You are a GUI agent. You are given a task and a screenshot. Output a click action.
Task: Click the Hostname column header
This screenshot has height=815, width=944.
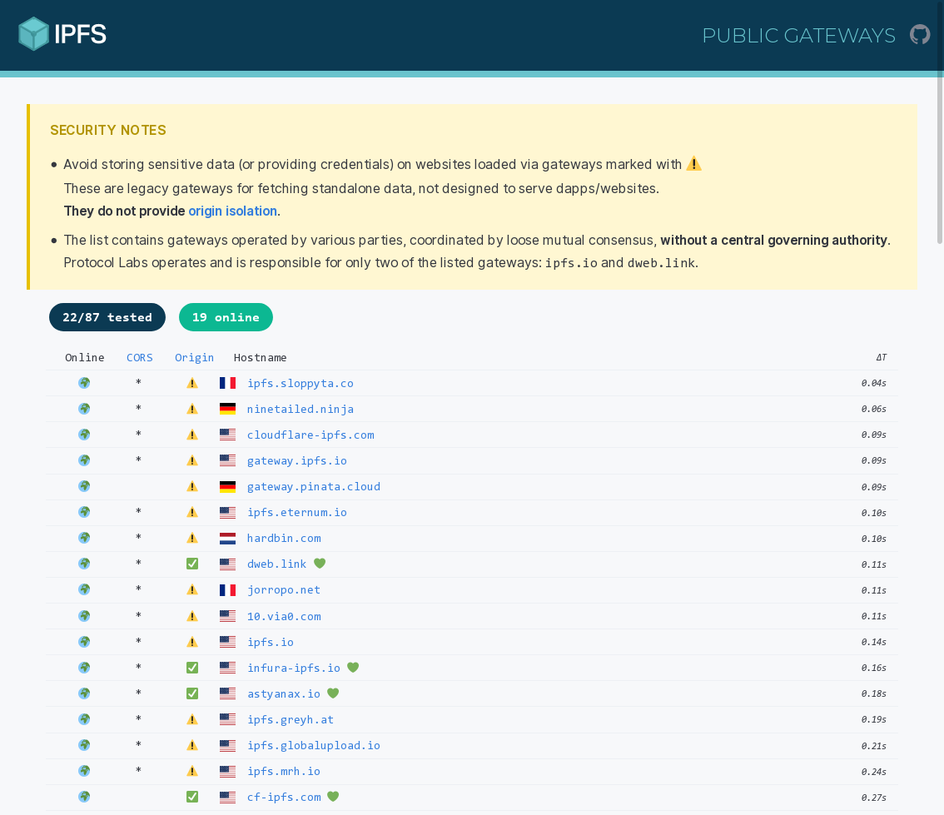click(x=260, y=357)
